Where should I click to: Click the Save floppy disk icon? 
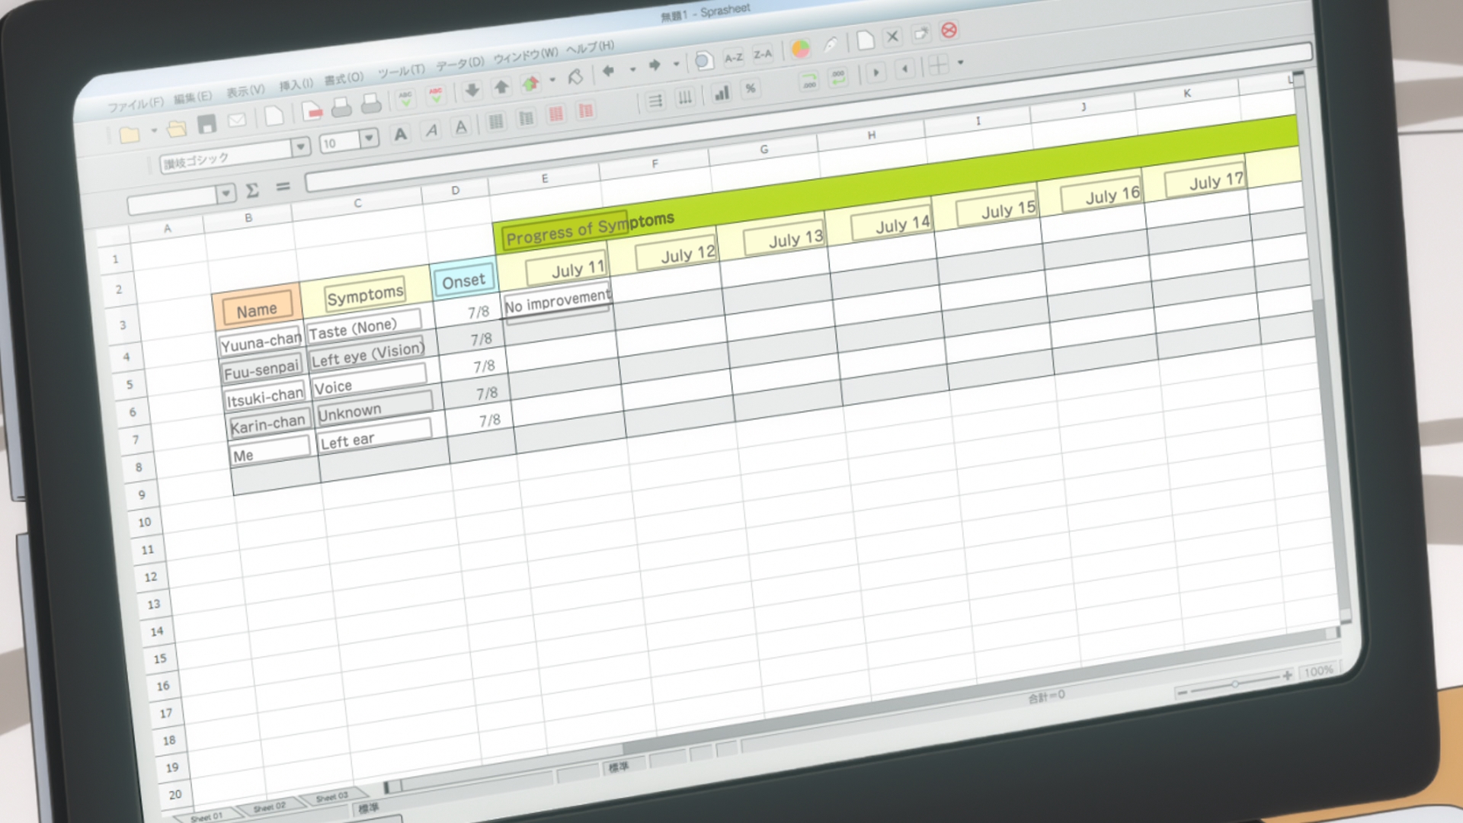[206, 124]
